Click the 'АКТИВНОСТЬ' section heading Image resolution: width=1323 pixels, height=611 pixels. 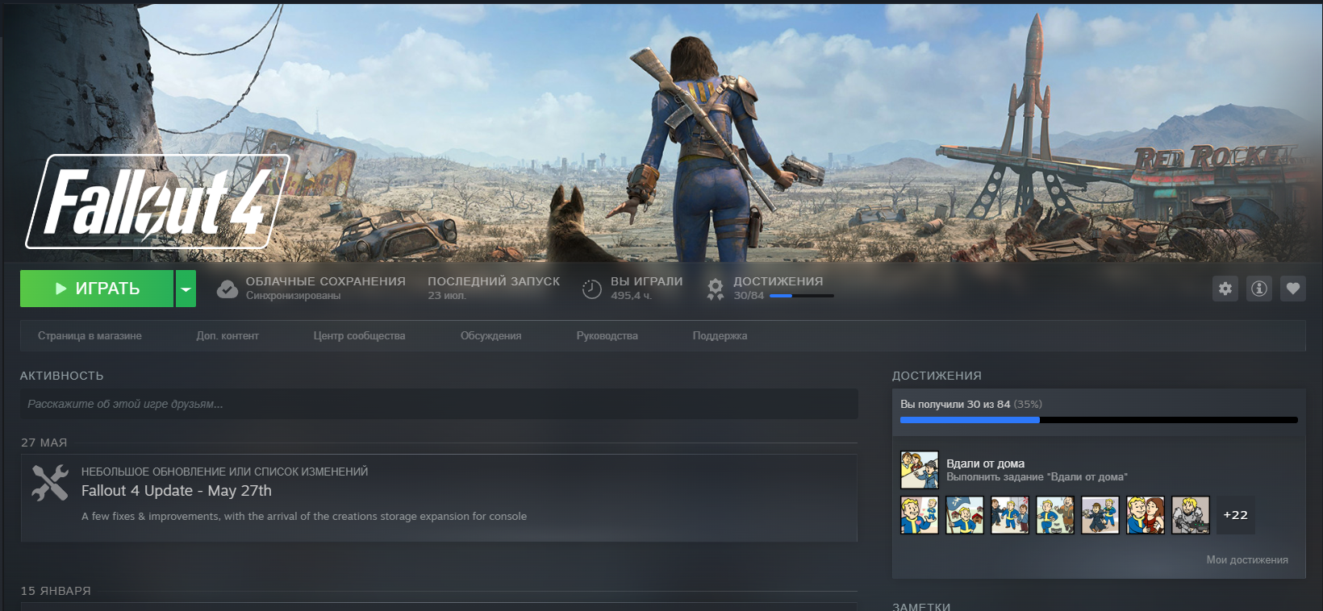pos(62,376)
